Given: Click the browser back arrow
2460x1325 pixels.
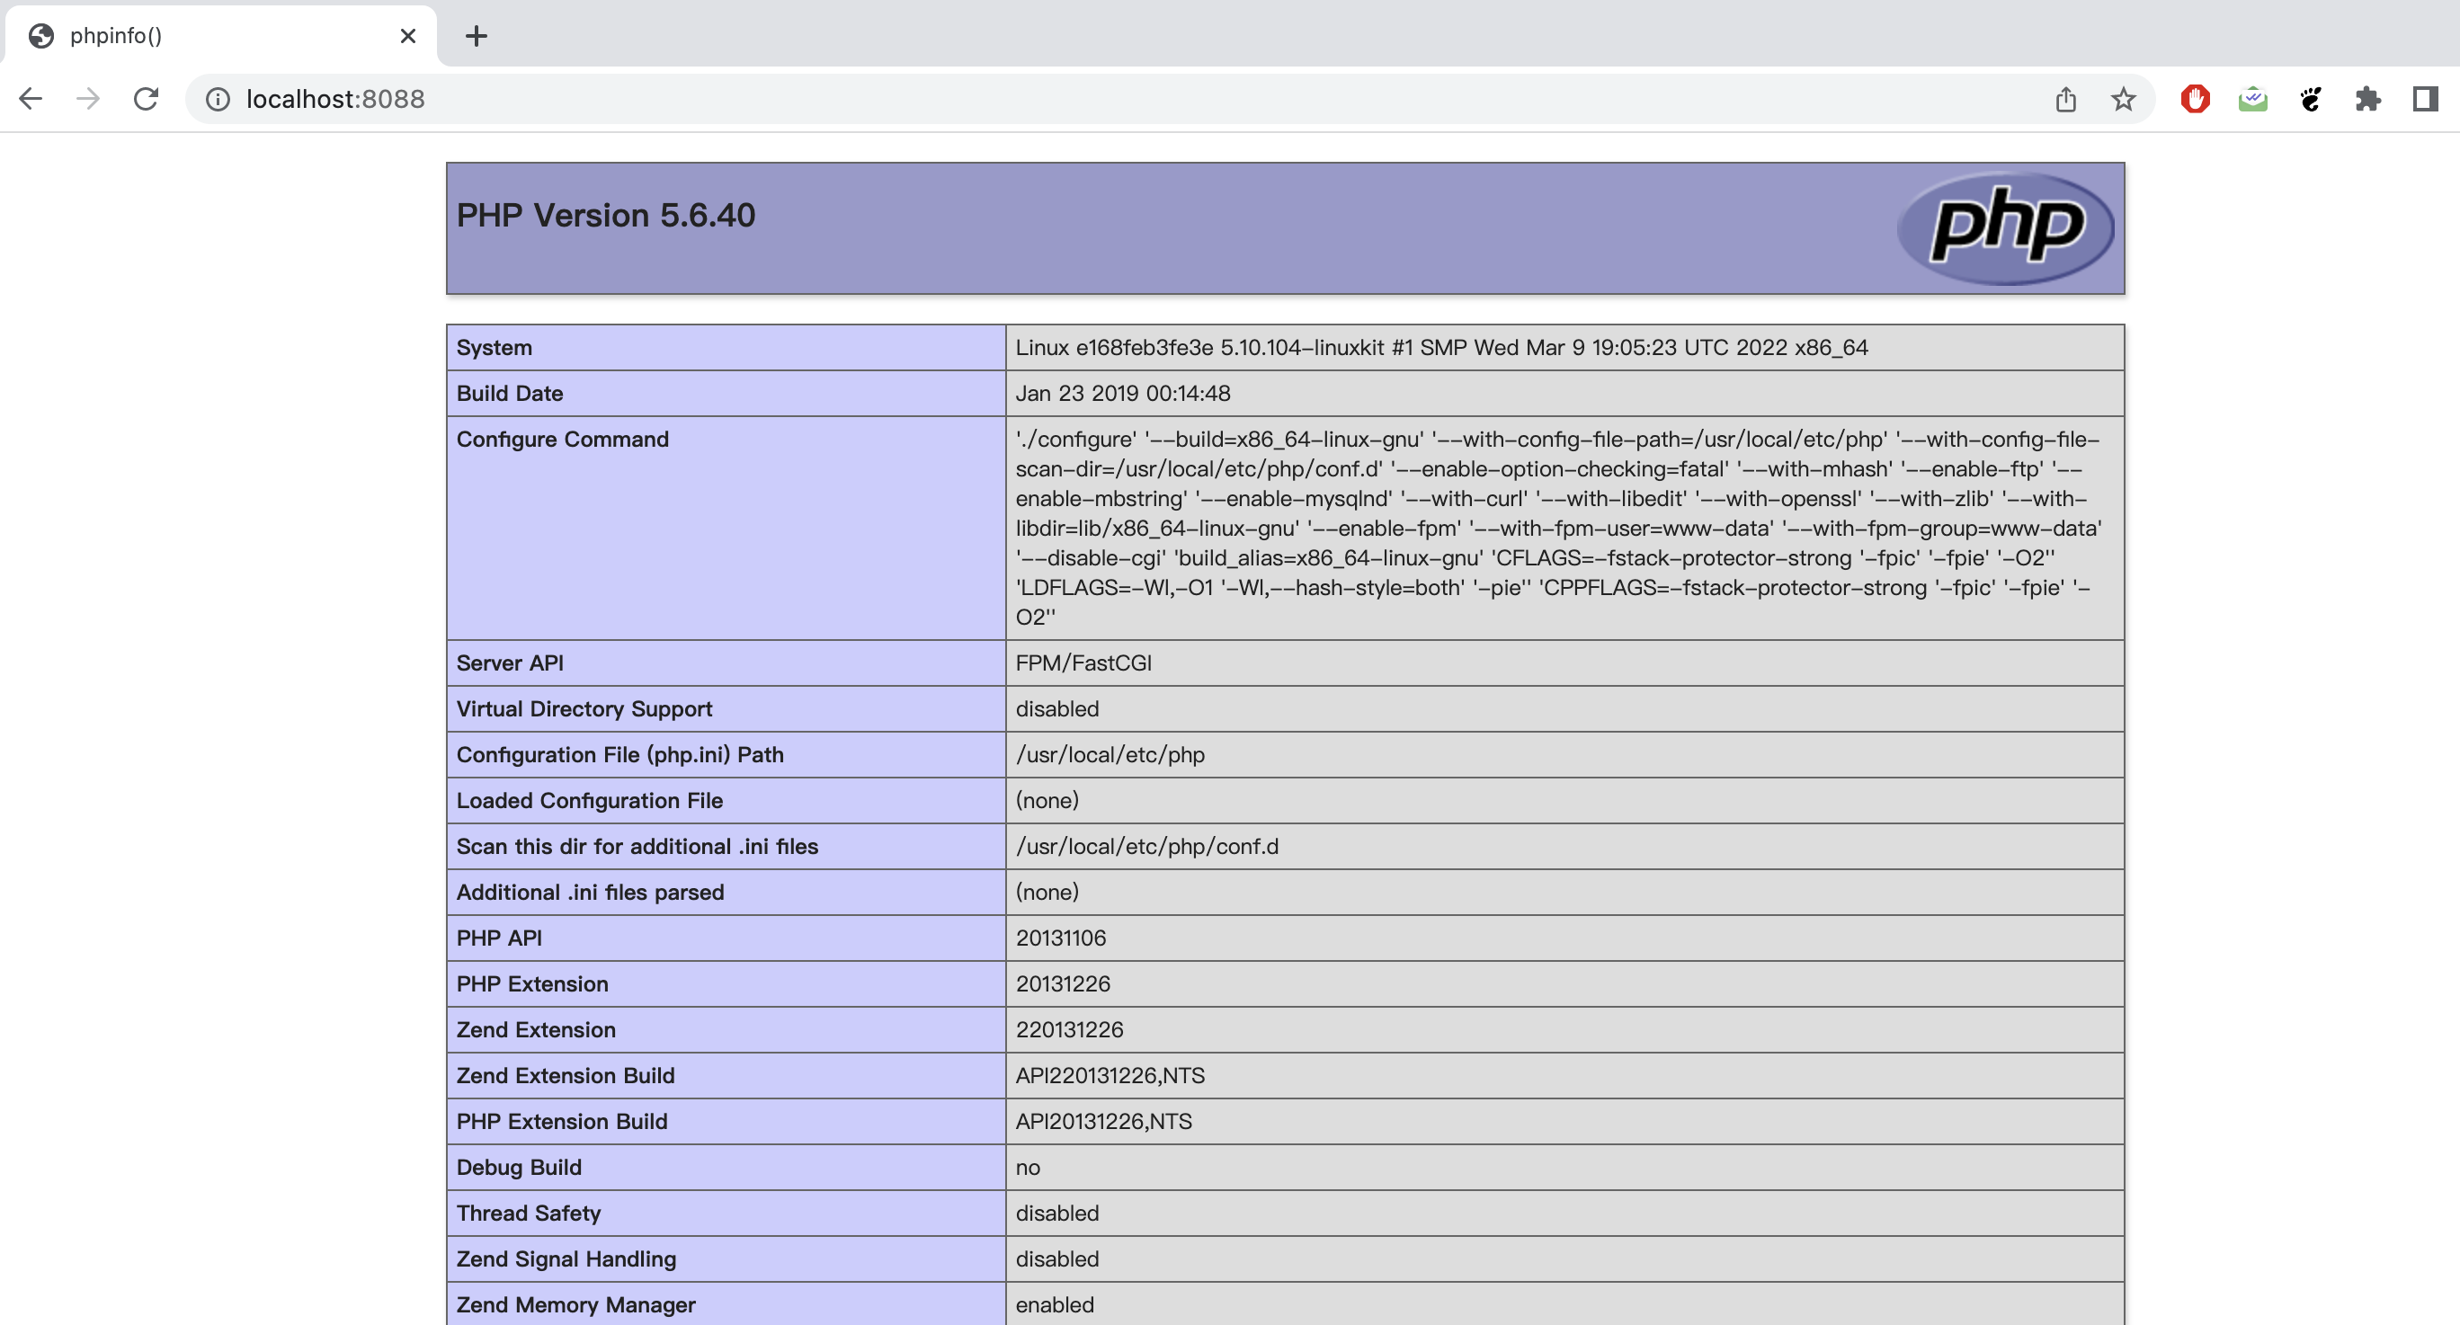Looking at the screenshot, I should 31,98.
